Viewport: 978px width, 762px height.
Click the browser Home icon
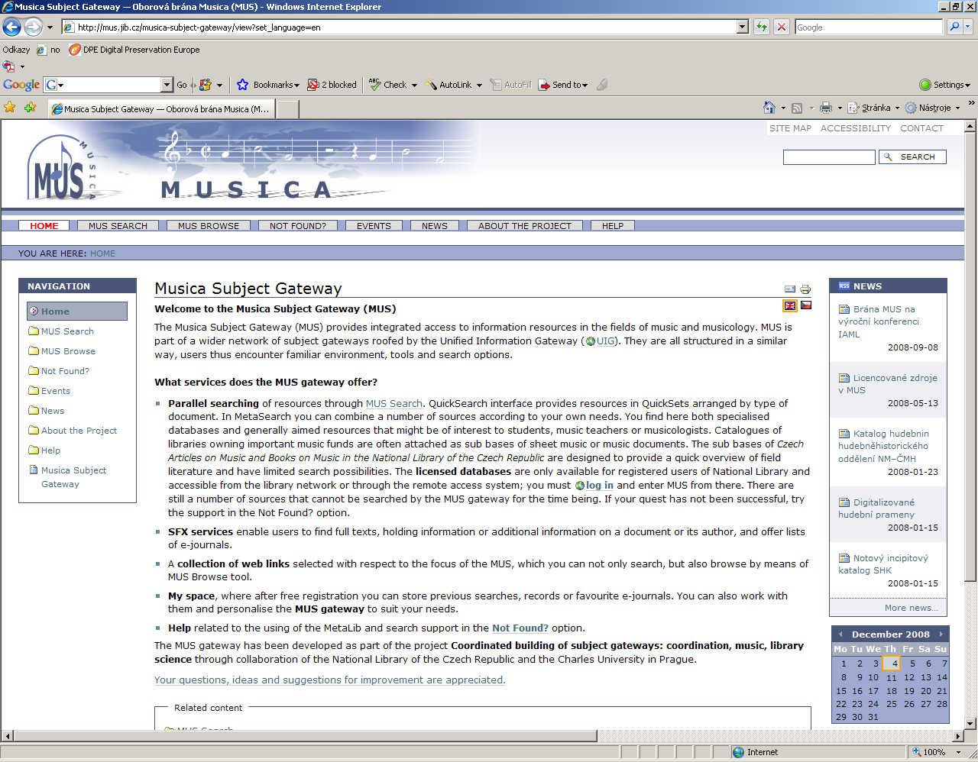point(769,108)
